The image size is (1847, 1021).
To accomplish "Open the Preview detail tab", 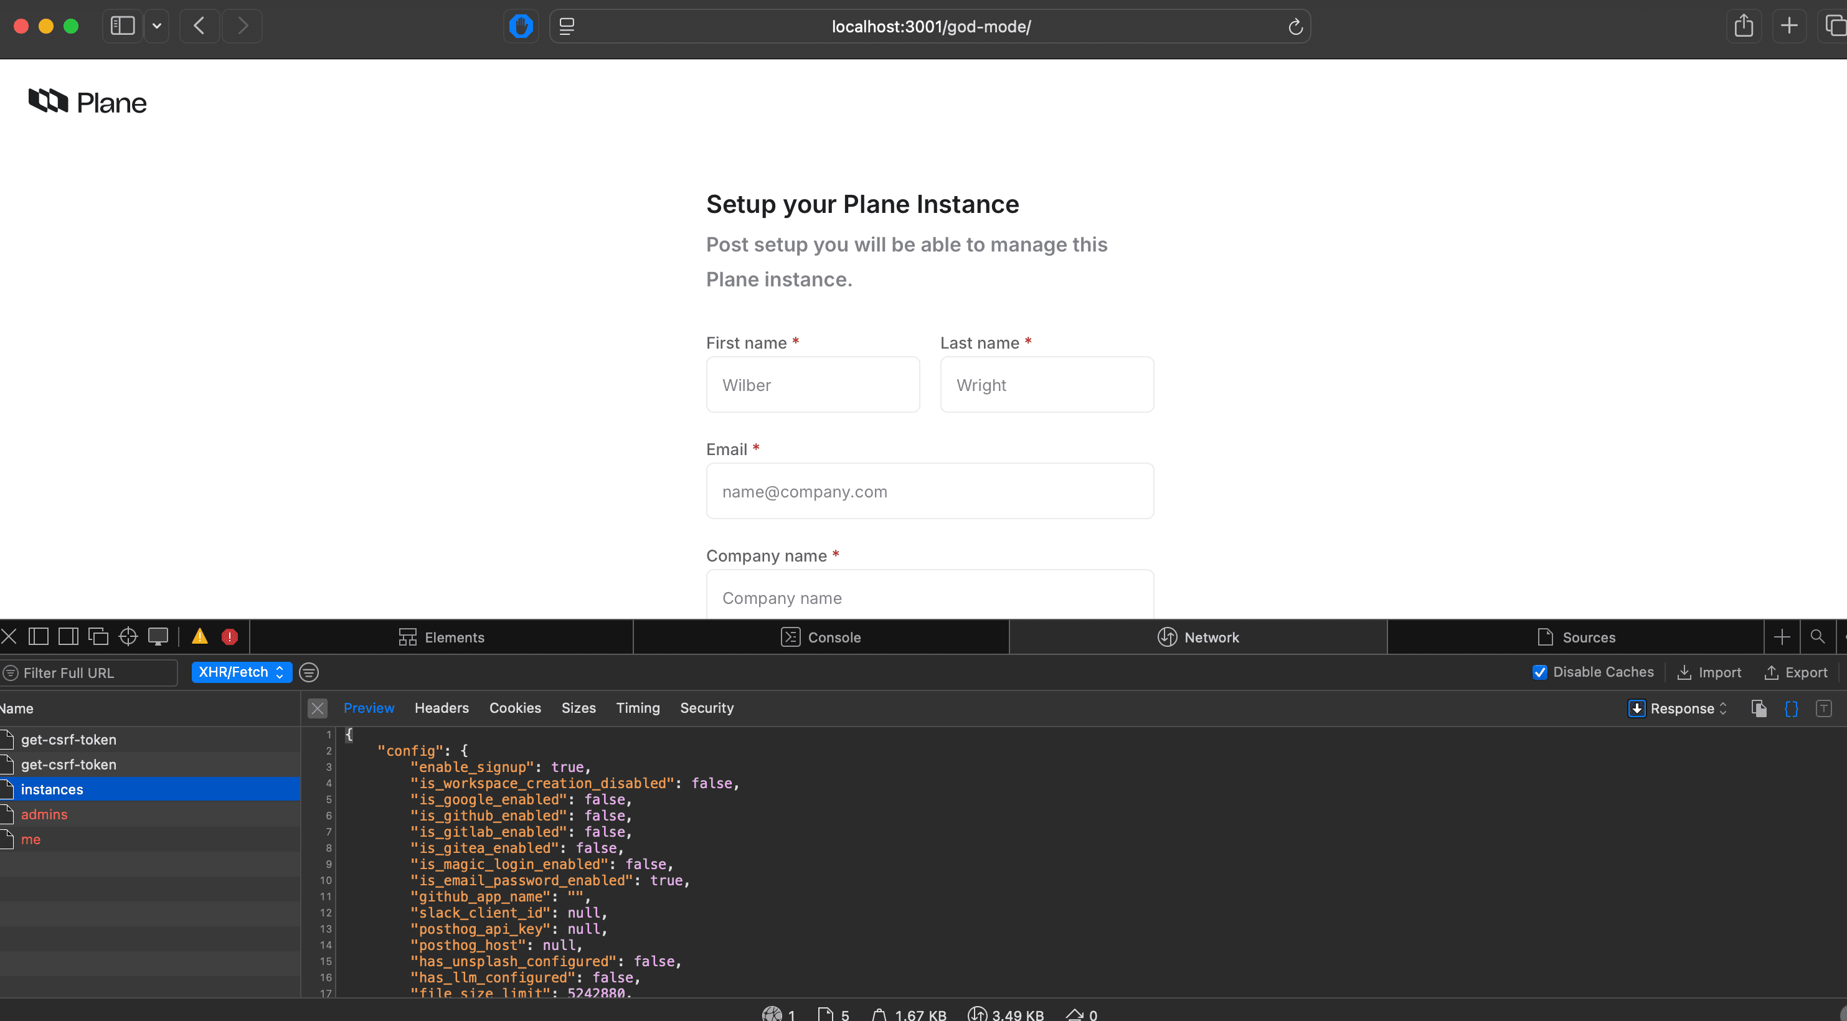I will [x=369, y=708].
